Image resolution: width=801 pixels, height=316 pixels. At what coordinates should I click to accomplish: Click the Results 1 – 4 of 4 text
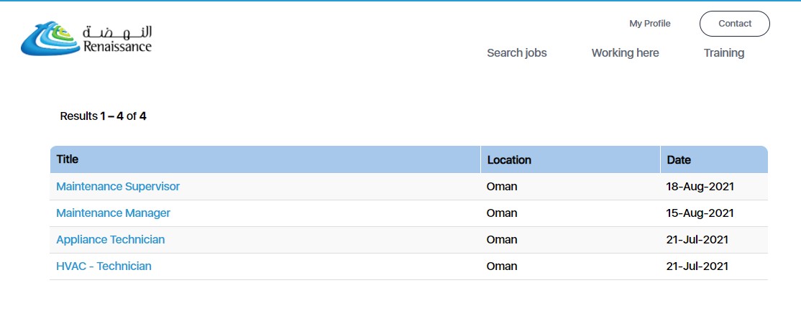tap(104, 116)
